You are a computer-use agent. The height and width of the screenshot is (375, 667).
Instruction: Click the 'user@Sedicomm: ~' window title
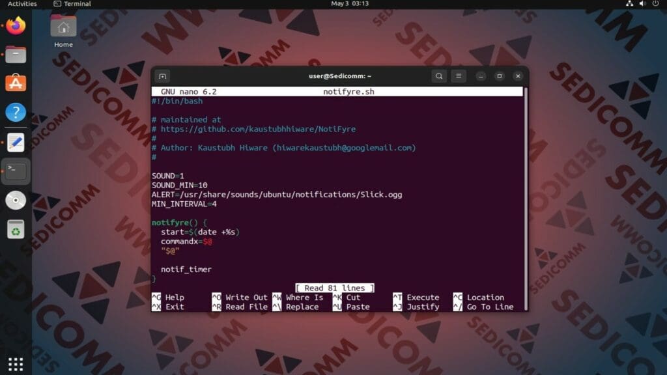(x=340, y=76)
